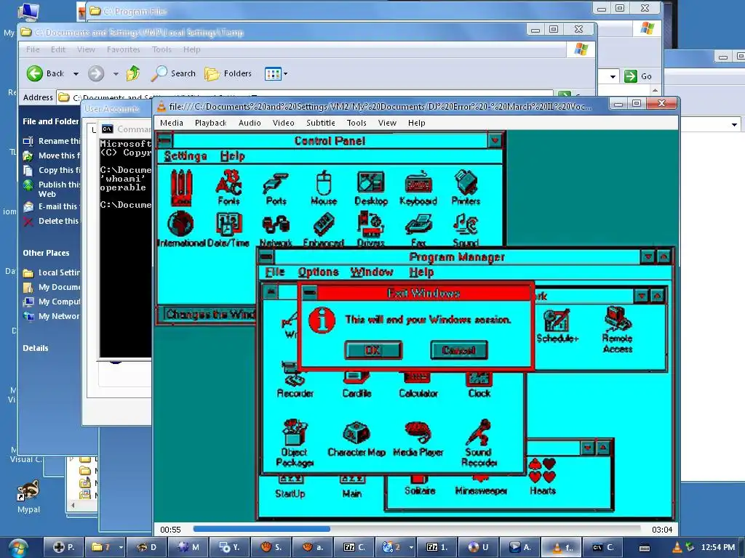Click the Explorer Address bar field
This screenshot has height=558, width=745.
pos(304,97)
